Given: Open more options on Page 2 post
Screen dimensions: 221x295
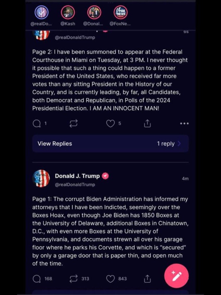Looking at the screenshot, I should click(184, 124).
